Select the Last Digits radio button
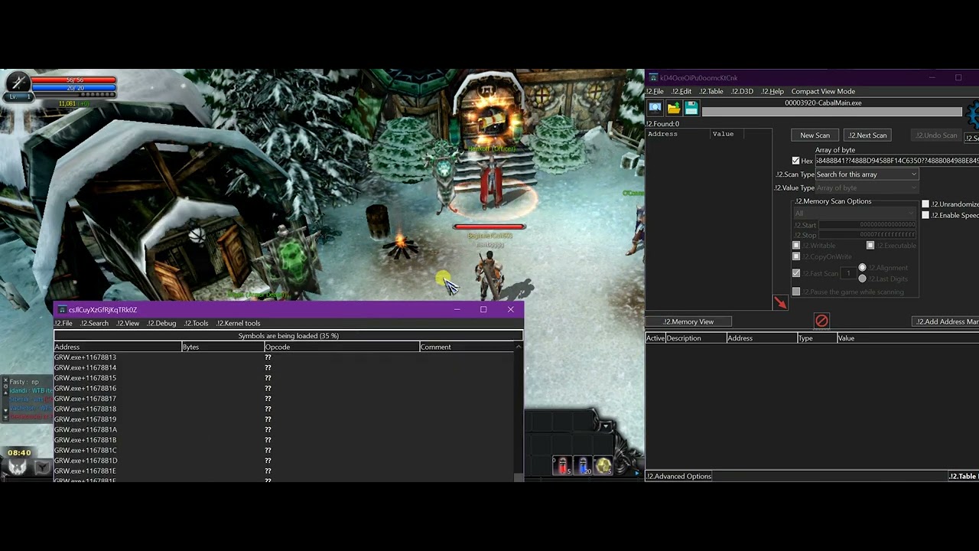This screenshot has height=551, width=979. pyautogui.click(x=862, y=279)
